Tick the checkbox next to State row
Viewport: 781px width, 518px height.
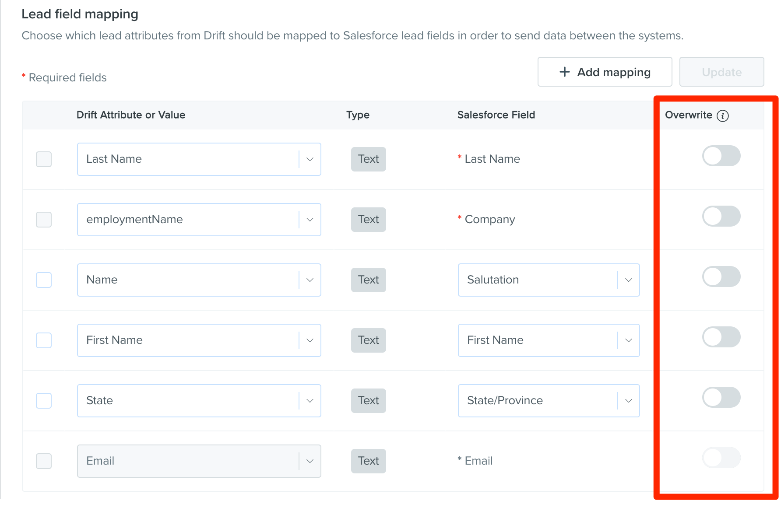point(44,401)
